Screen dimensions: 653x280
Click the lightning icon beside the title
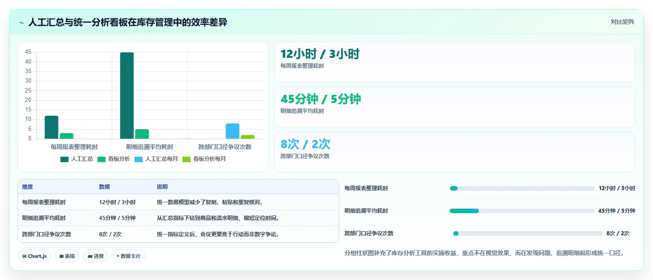click(21, 22)
